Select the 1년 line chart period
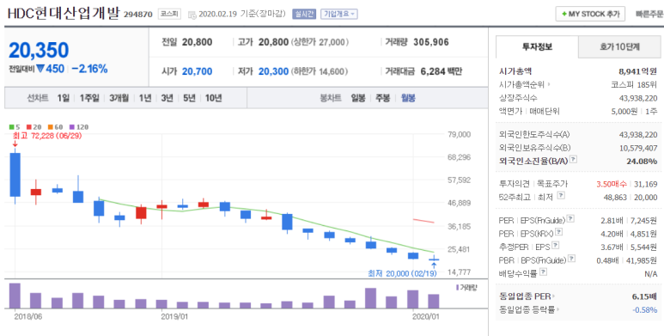 click(x=145, y=98)
